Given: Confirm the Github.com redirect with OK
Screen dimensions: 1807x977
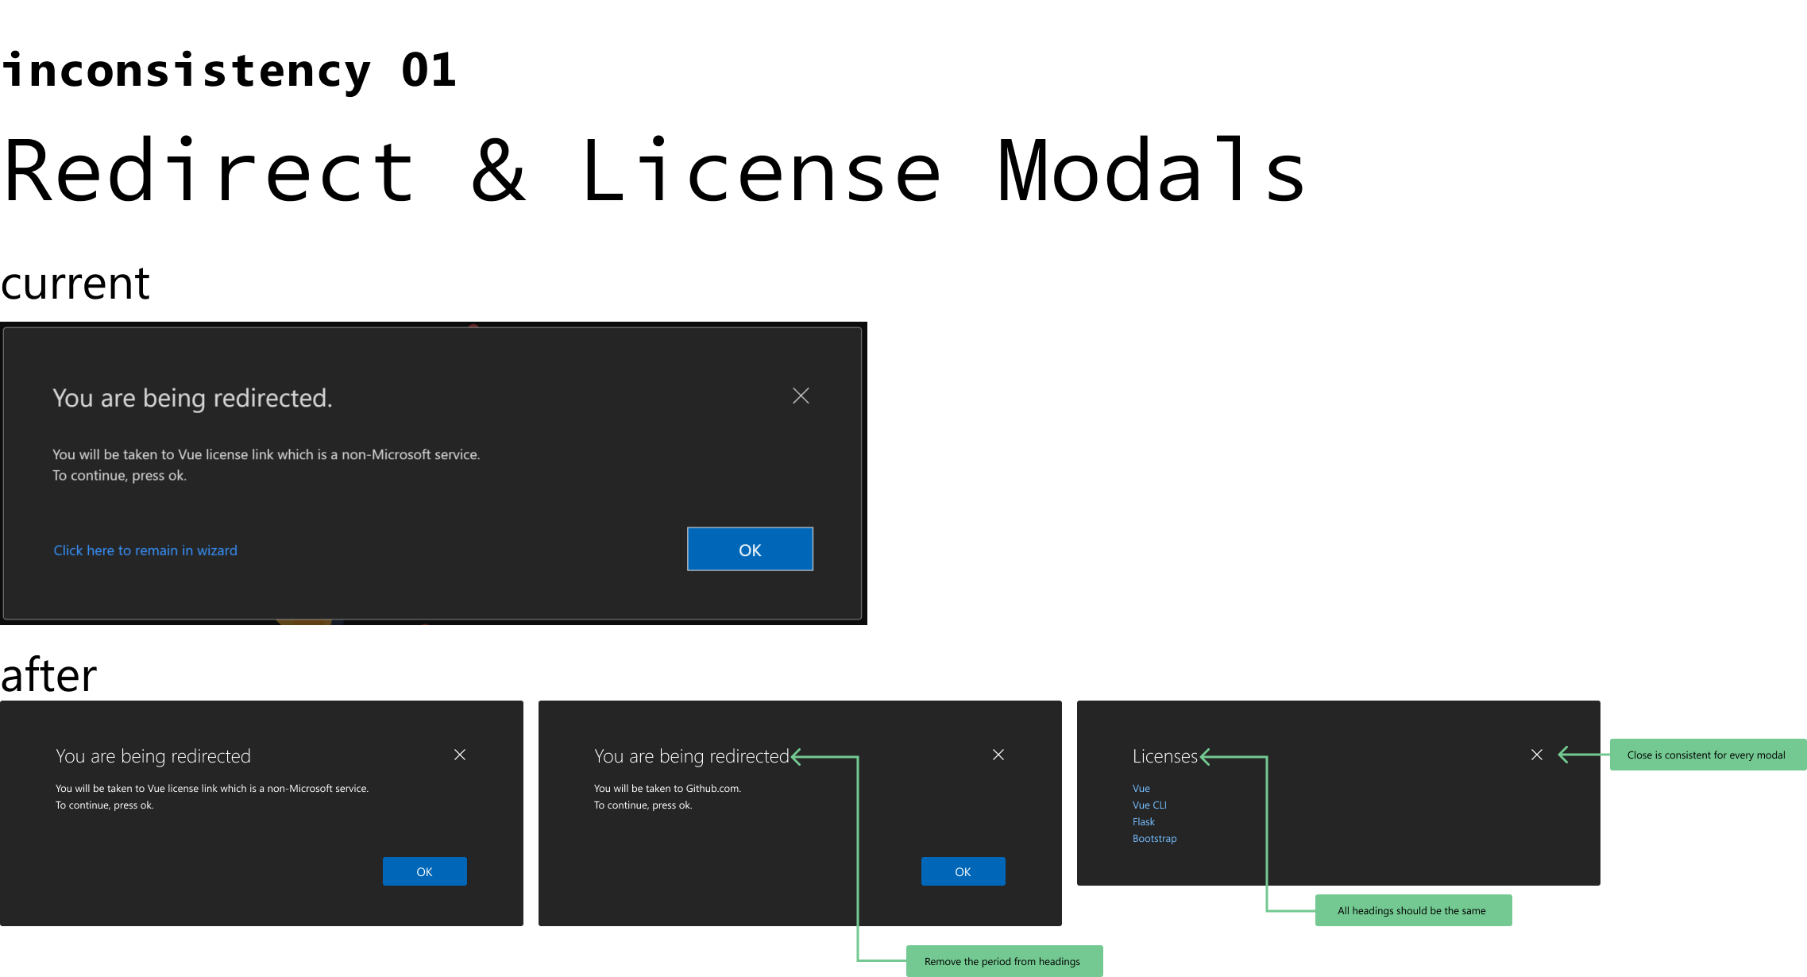Looking at the screenshot, I should [x=963, y=871].
